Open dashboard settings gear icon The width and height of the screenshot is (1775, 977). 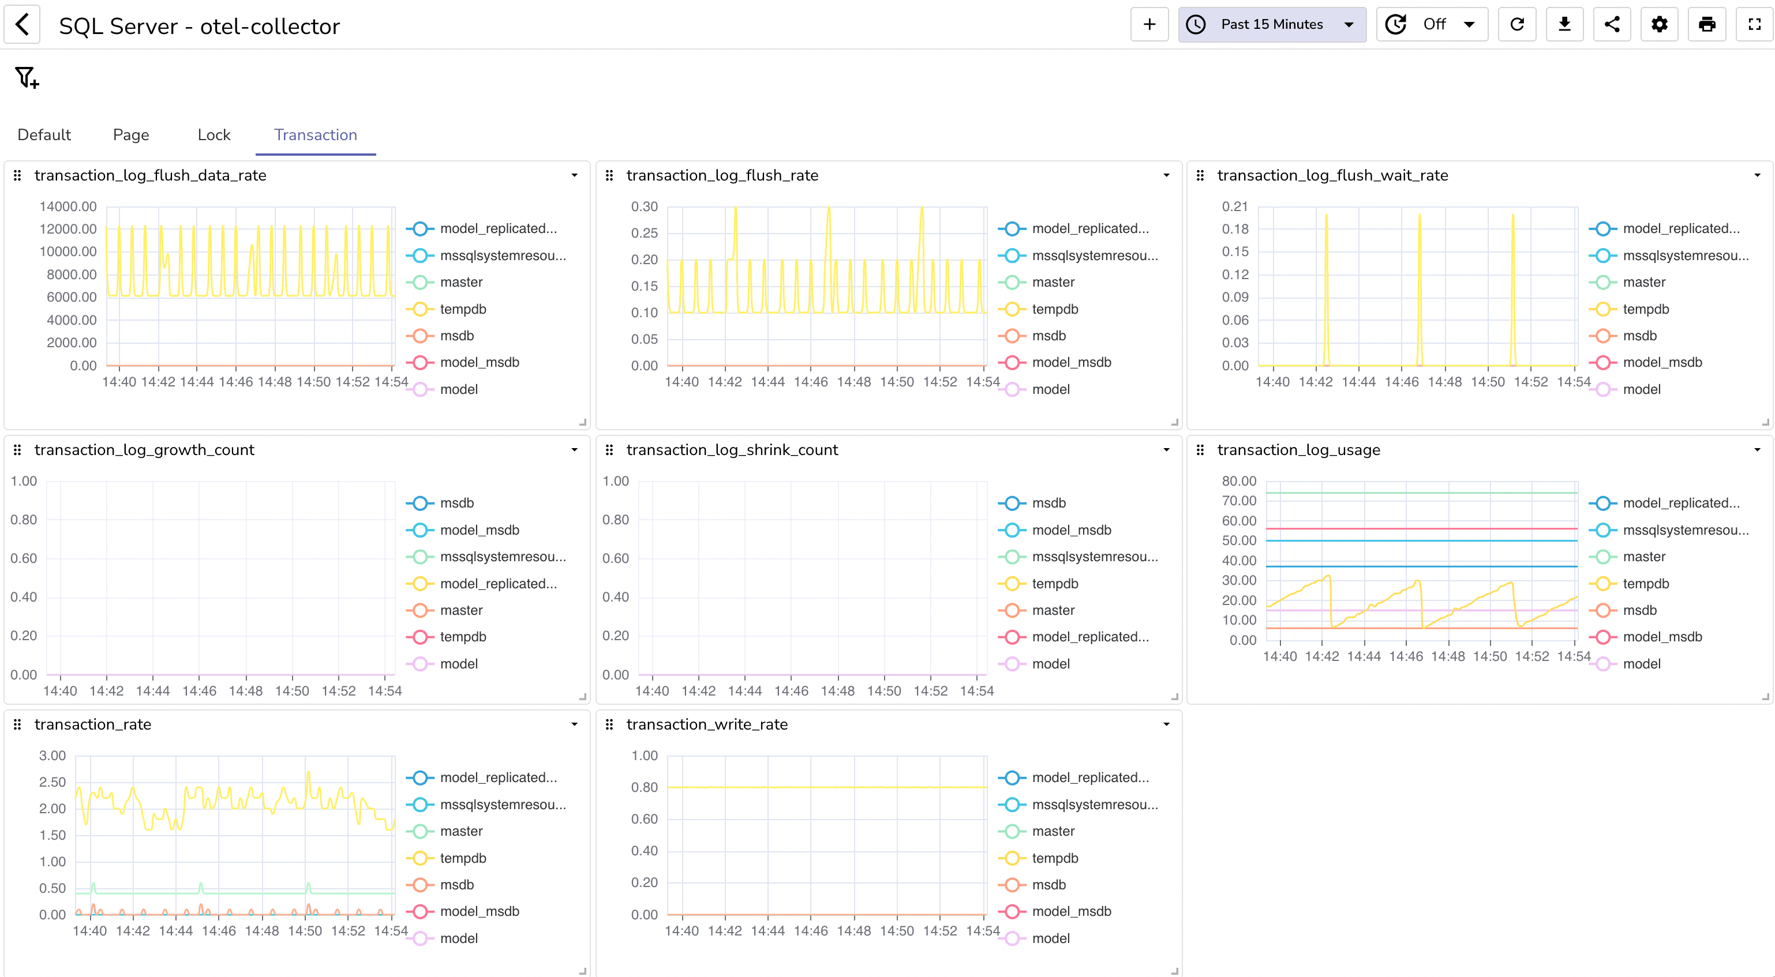tap(1659, 25)
